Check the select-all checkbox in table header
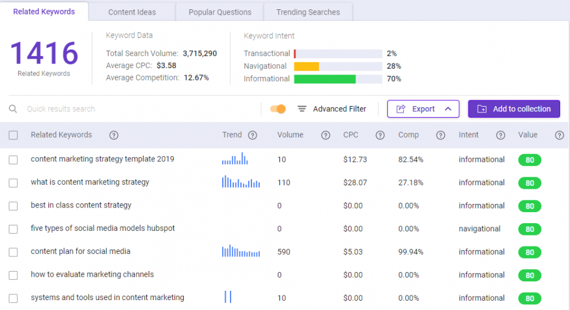The image size is (570, 310). coord(13,135)
